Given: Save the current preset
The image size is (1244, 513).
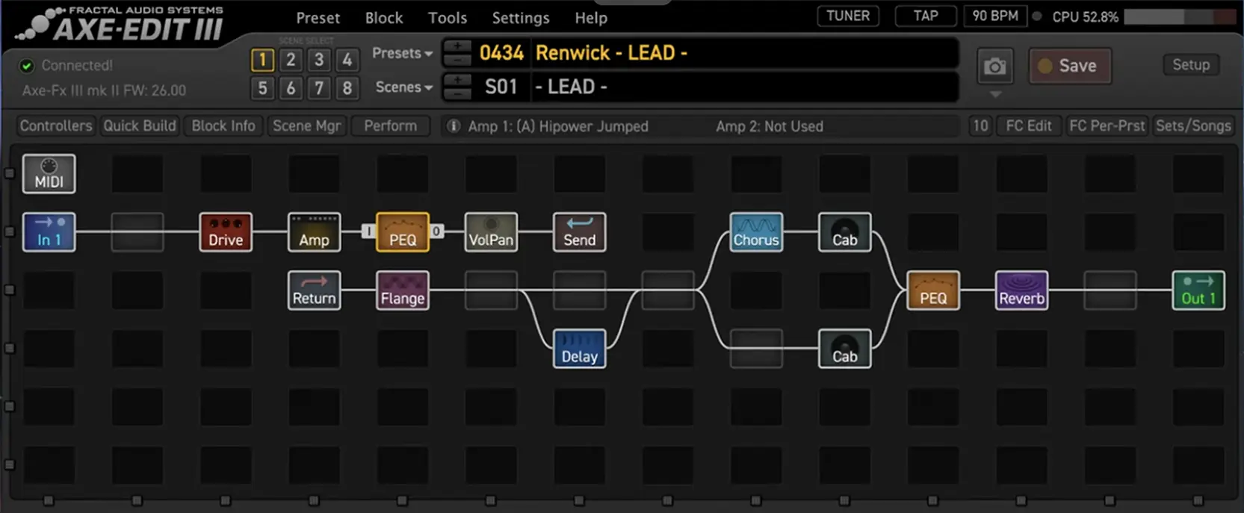Looking at the screenshot, I should pos(1068,66).
